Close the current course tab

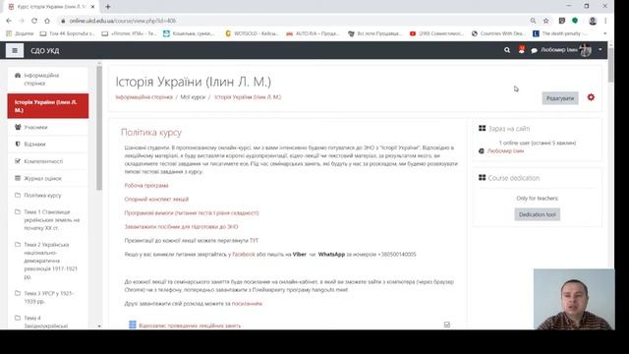click(x=92, y=7)
